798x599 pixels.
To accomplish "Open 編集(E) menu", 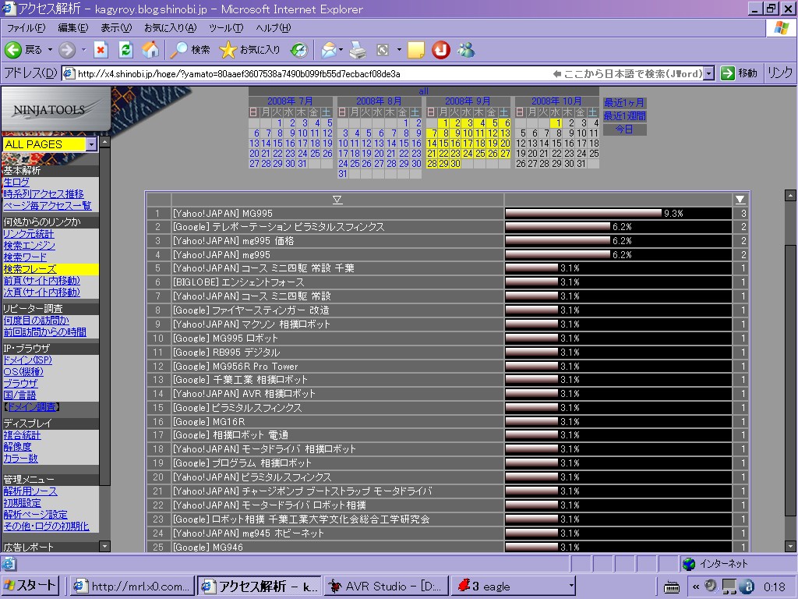I will coord(72,28).
